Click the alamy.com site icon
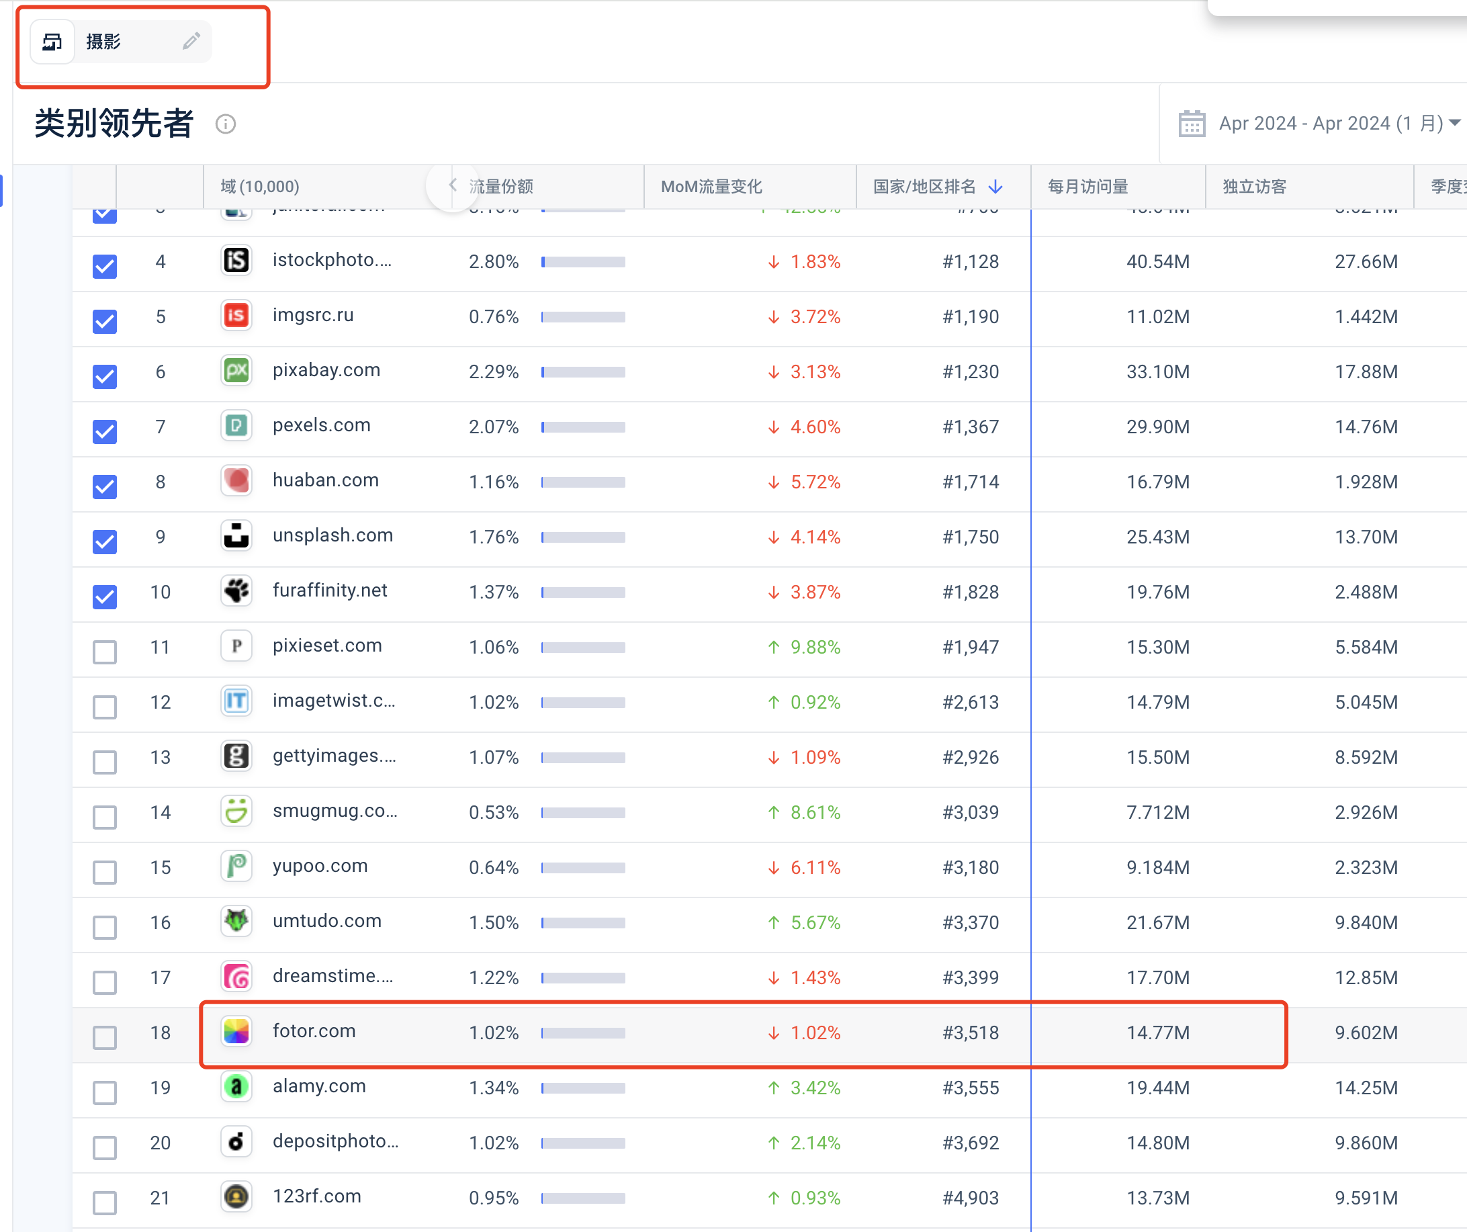Screen dimensions: 1467x1232 [236, 1087]
